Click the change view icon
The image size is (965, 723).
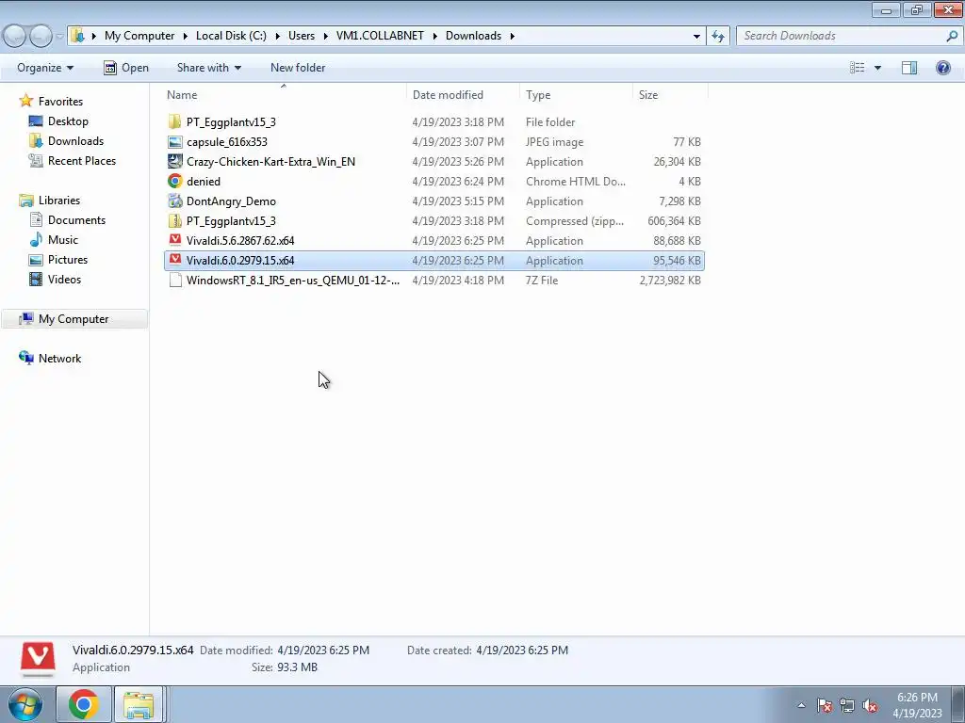pyautogui.click(x=858, y=68)
